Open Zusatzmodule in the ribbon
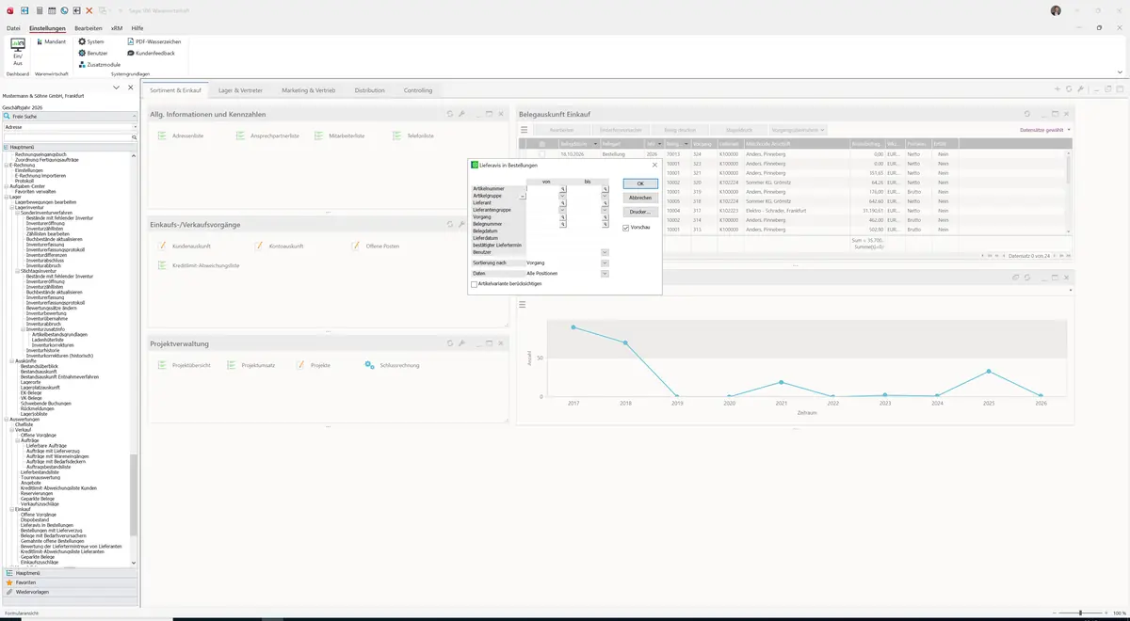Screen dimensions: 1130x621 [x=99, y=64]
